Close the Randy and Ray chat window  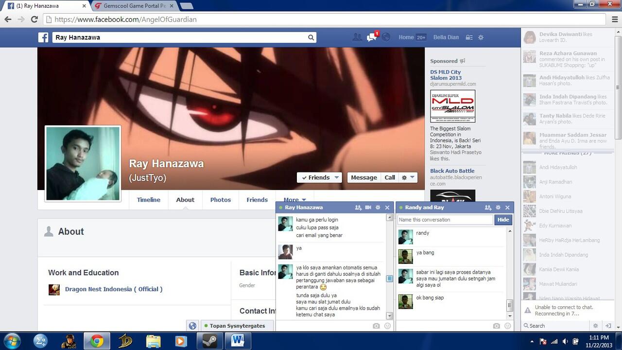coord(507,208)
